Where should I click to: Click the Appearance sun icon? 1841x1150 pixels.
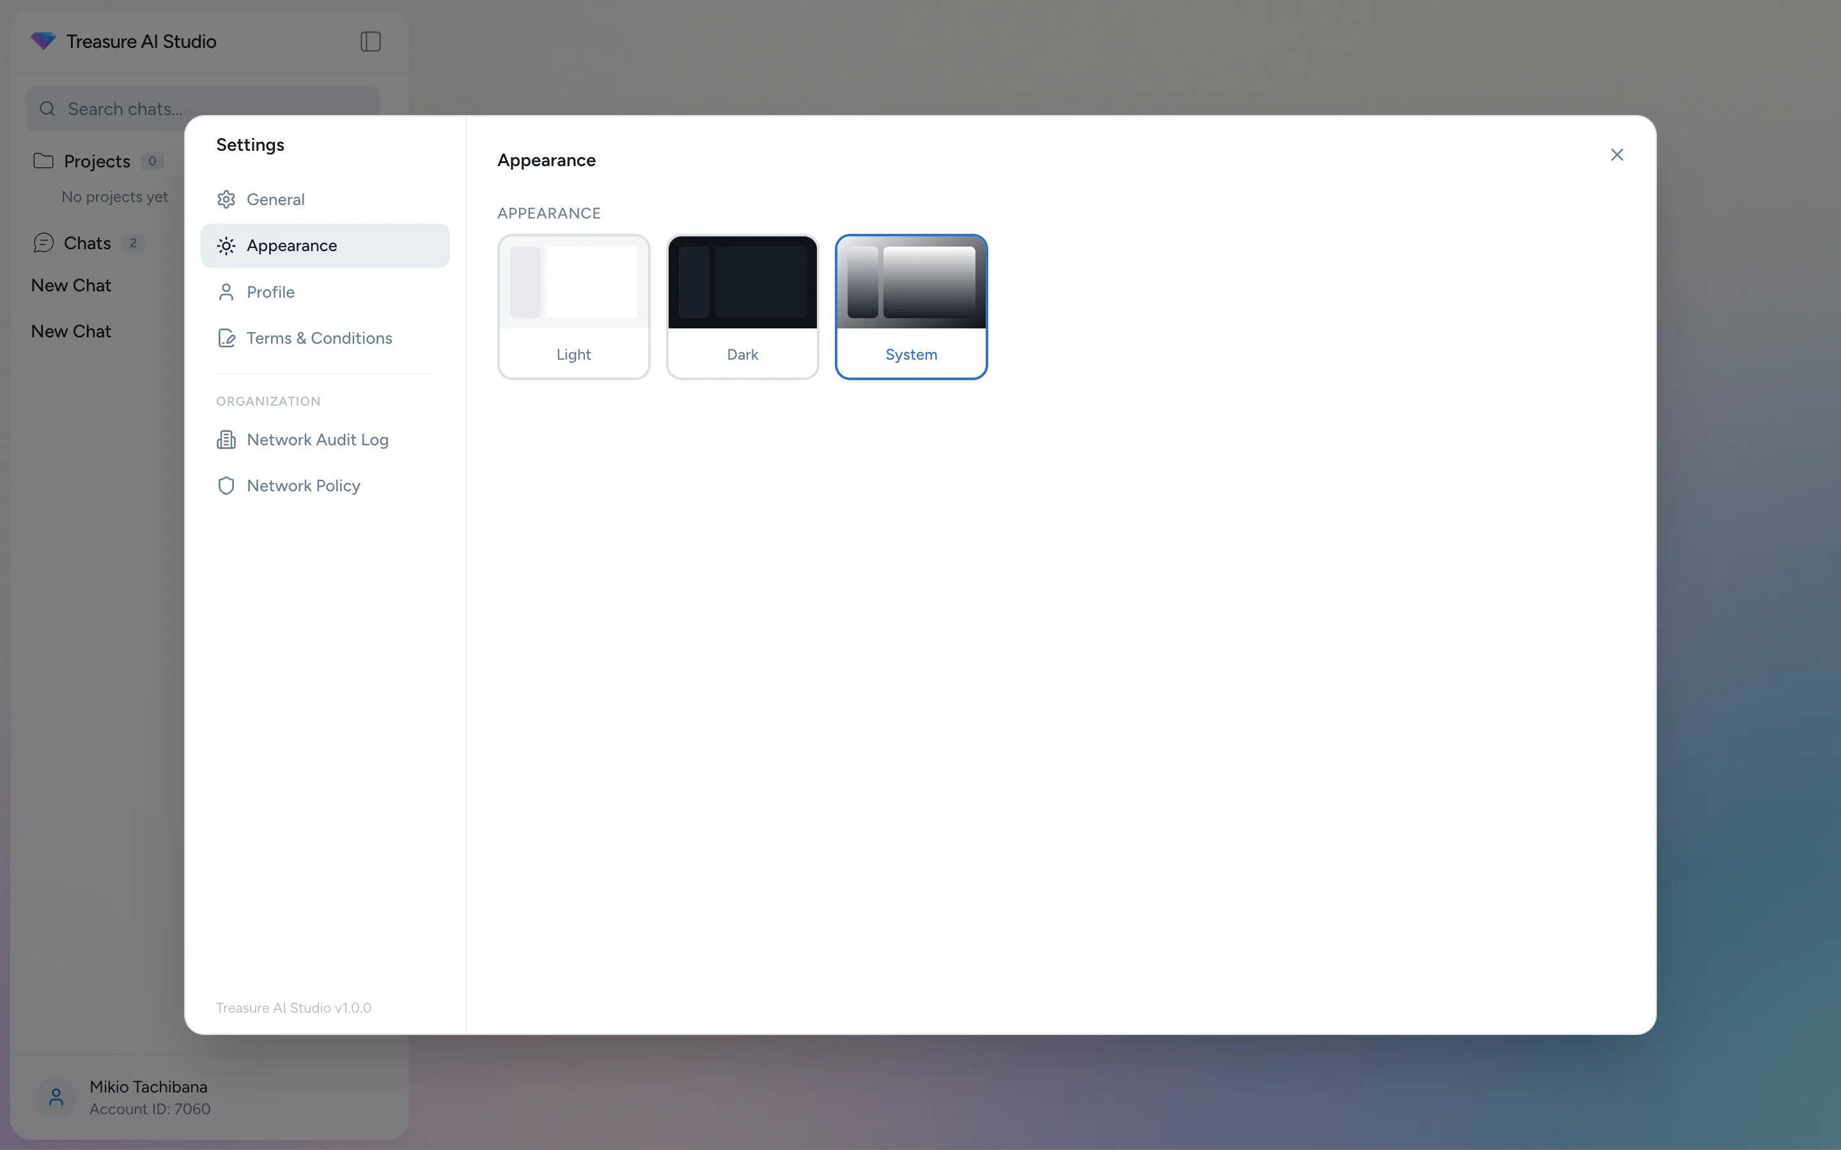pos(226,246)
